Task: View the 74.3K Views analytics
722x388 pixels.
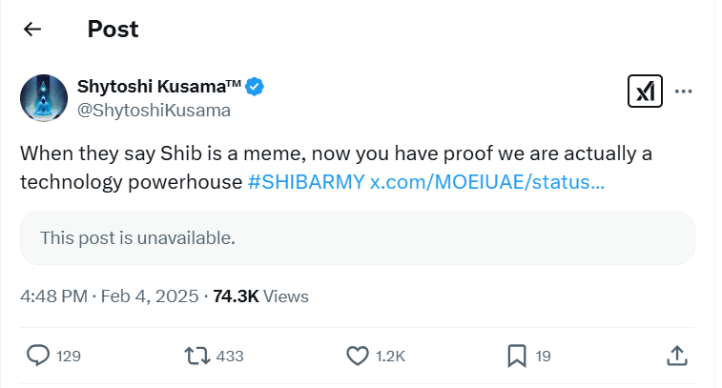Action: (x=259, y=296)
